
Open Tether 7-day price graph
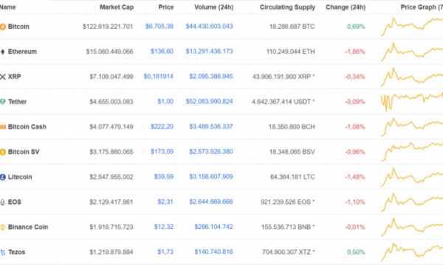click(412, 102)
